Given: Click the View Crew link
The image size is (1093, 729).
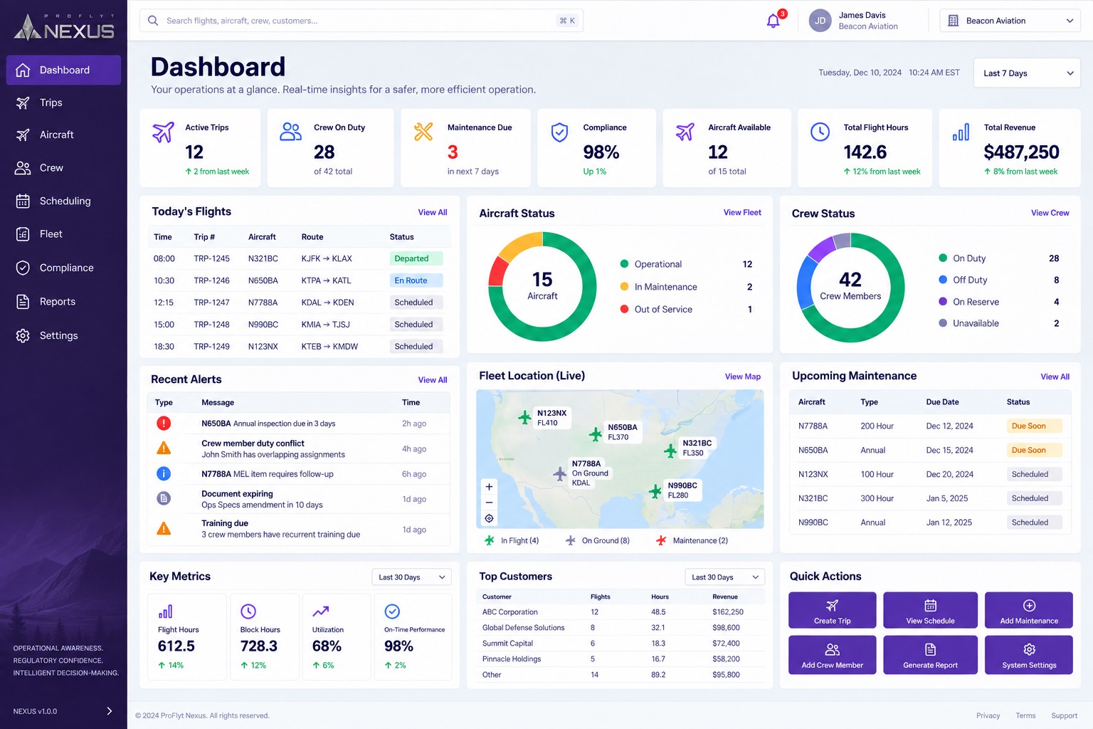Looking at the screenshot, I should point(1050,213).
